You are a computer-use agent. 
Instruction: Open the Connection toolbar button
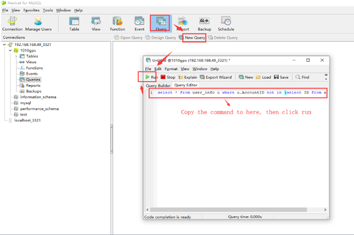[x=12, y=23]
